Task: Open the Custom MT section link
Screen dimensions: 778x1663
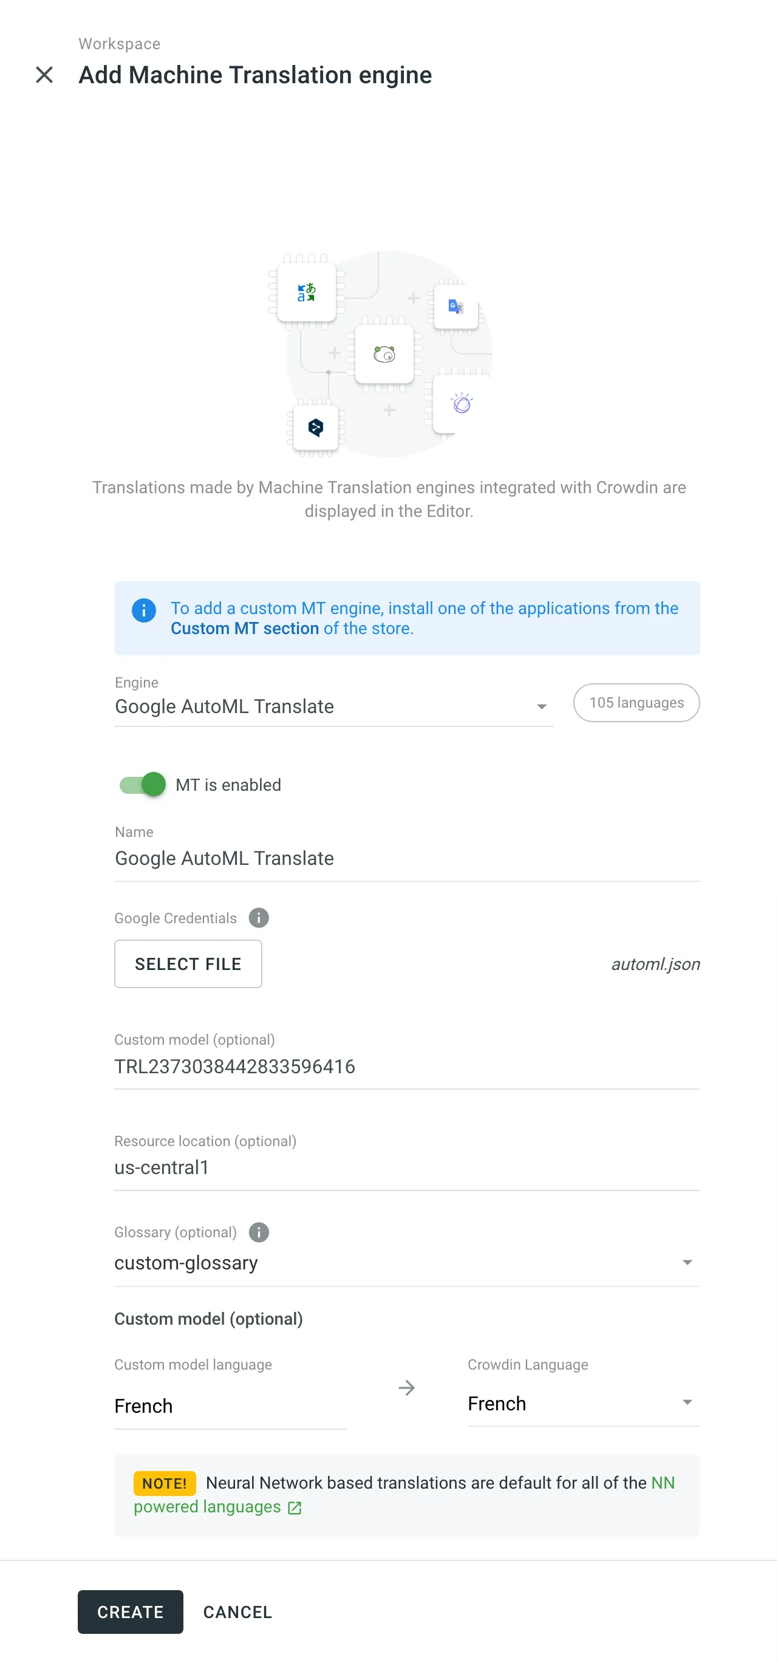Action: (244, 628)
